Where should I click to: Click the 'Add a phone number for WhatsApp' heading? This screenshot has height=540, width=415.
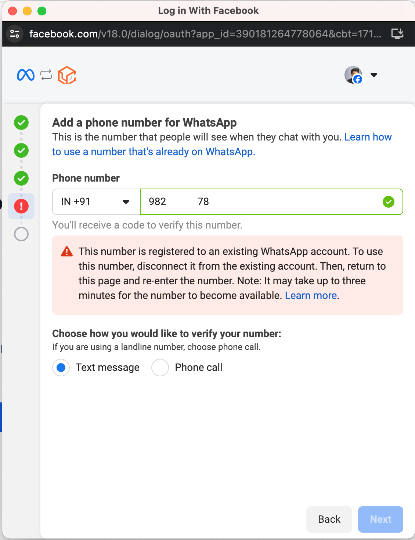coord(144,123)
